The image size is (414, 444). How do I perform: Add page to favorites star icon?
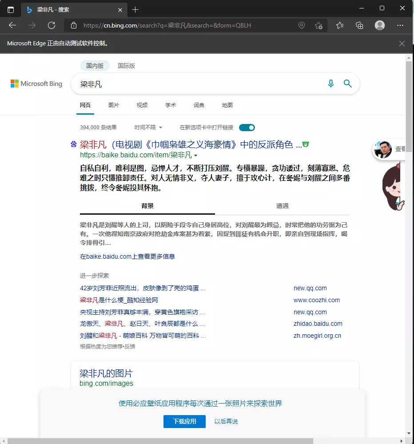[318, 25]
